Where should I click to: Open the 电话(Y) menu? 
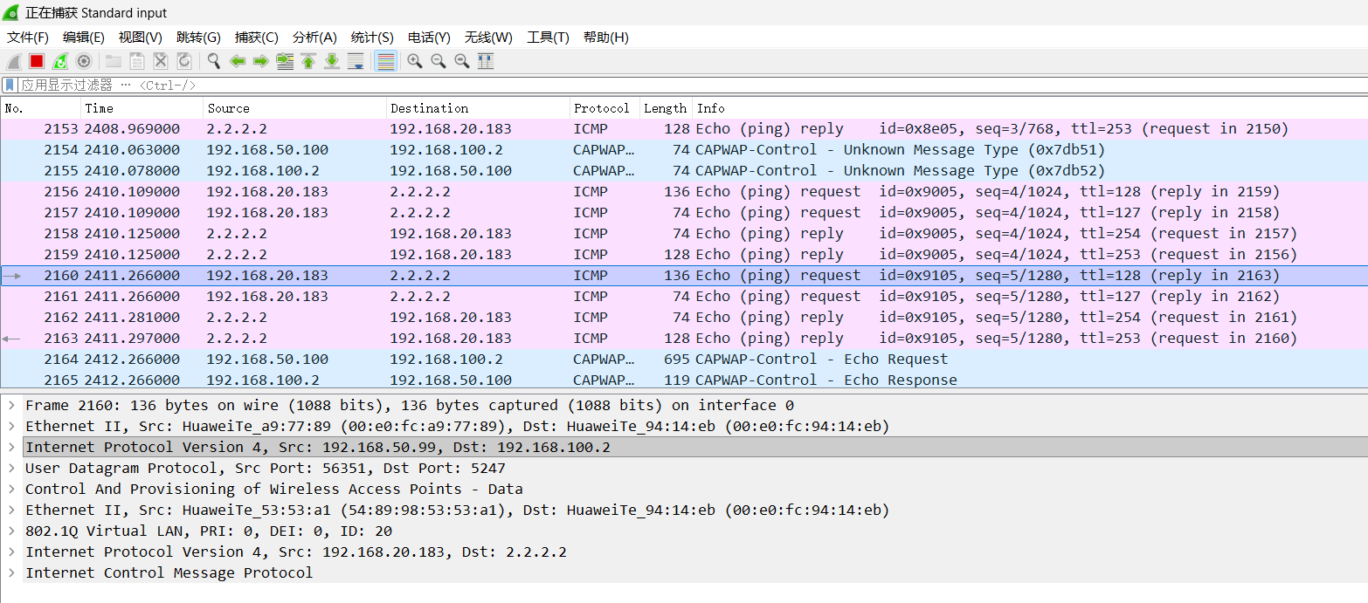coord(429,38)
